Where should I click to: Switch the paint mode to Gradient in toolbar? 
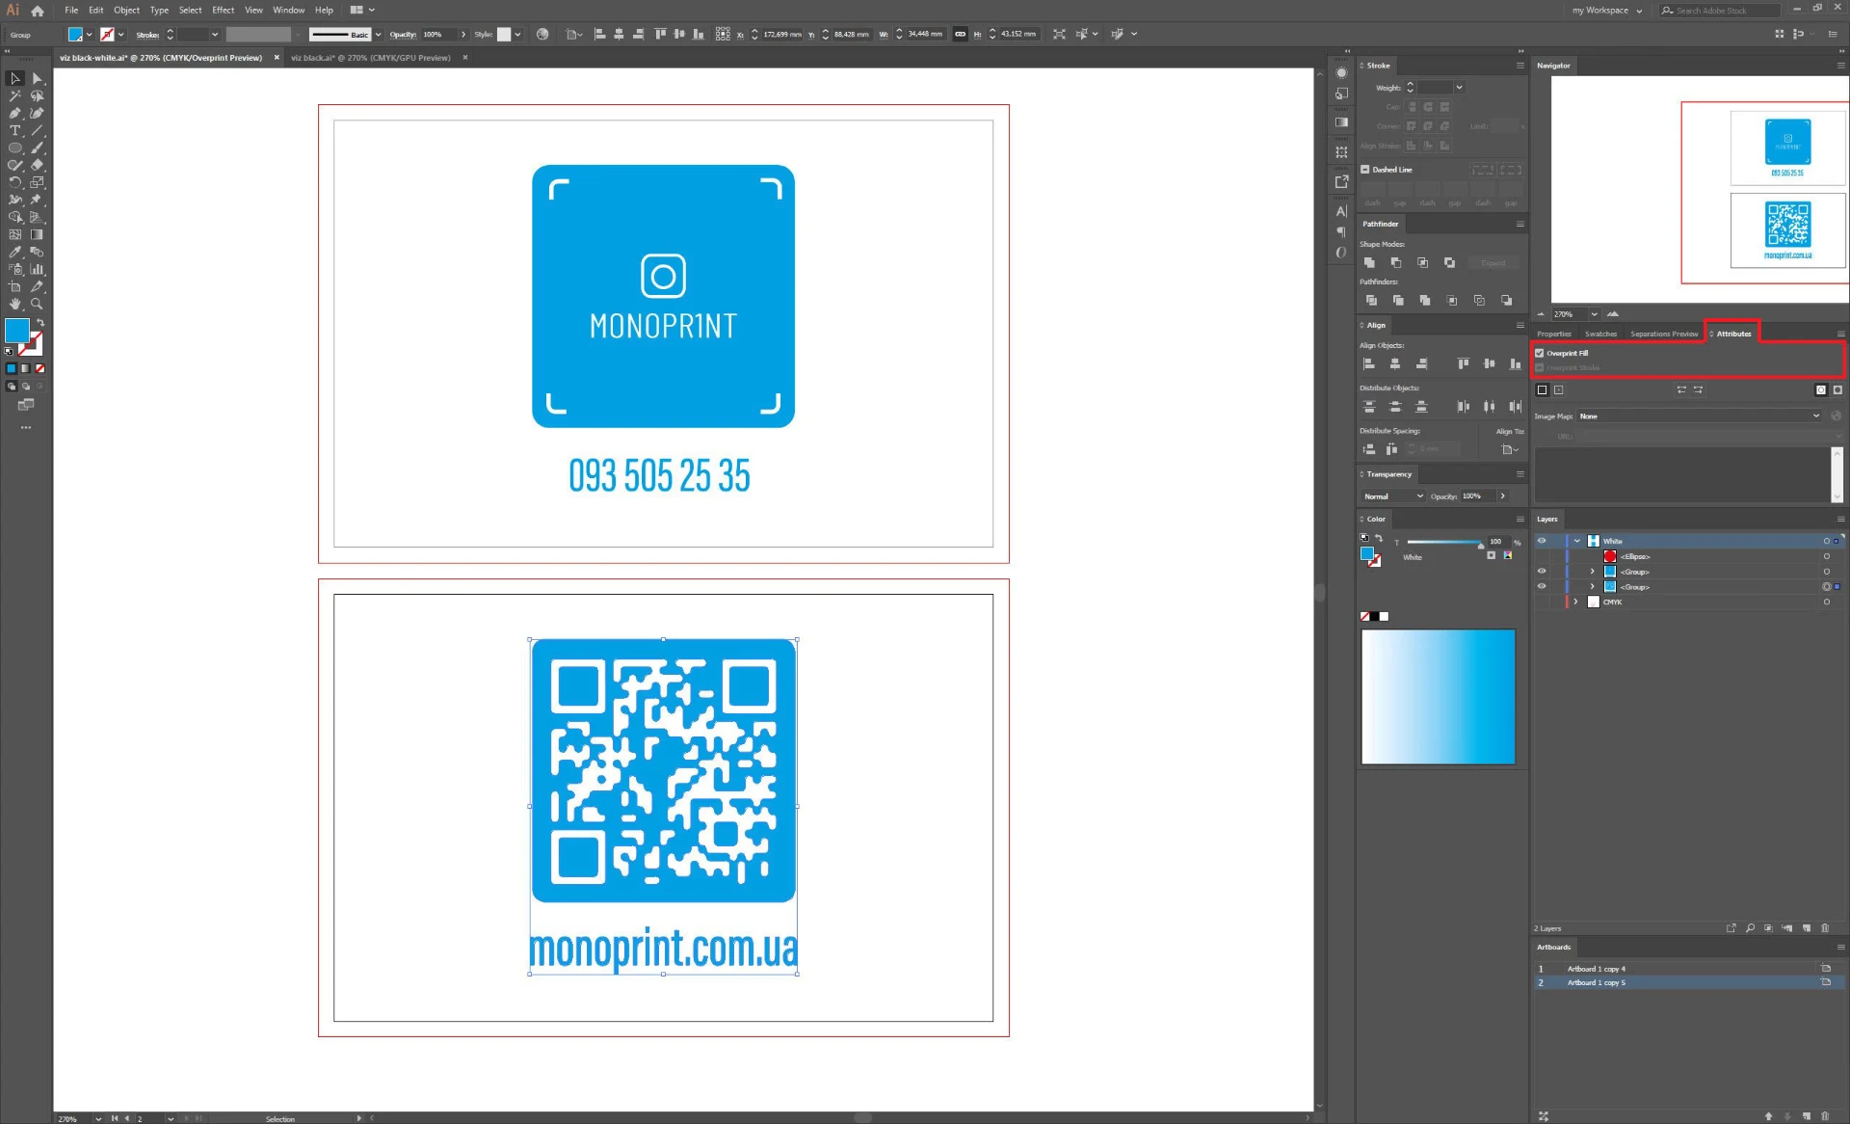click(26, 368)
